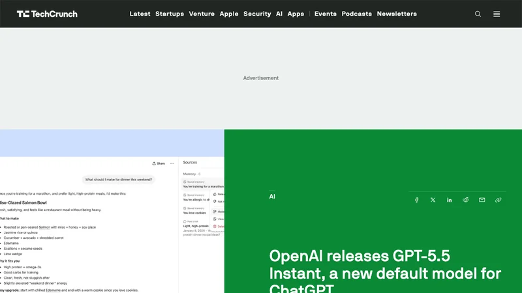Open Venture nav item
Image resolution: width=522 pixels, height=293 pixels.
(x=202, y=14)
